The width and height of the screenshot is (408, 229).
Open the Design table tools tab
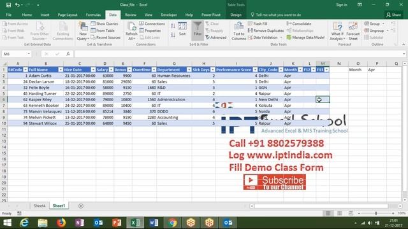click(236, 15)
